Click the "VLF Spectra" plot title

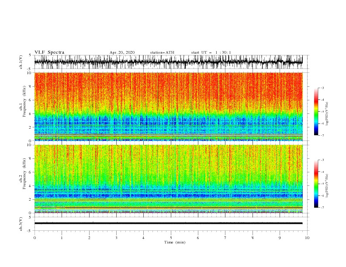(x=49, y=52)
